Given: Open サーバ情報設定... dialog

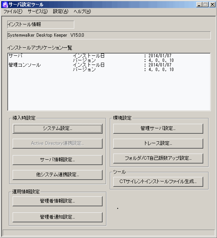Looking at the screenshot, I should 57,160.
